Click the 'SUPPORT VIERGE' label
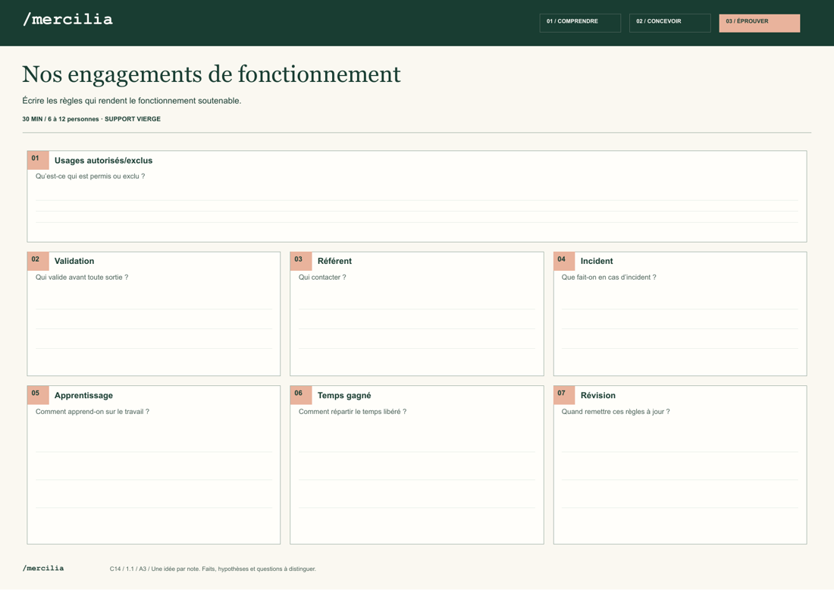834x590 pixels. coord(133,119)
